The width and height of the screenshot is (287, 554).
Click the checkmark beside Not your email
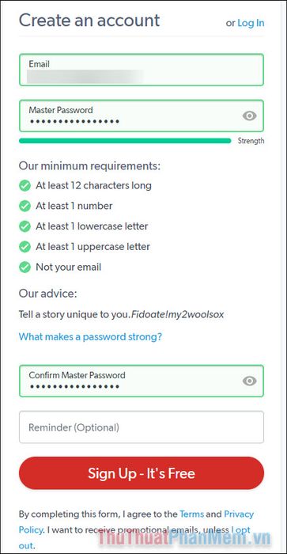25,268
